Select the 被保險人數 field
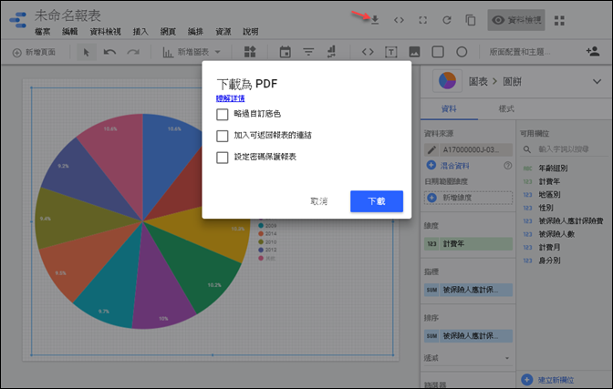Viewport: 613px width, 389px height. [556, 234]
